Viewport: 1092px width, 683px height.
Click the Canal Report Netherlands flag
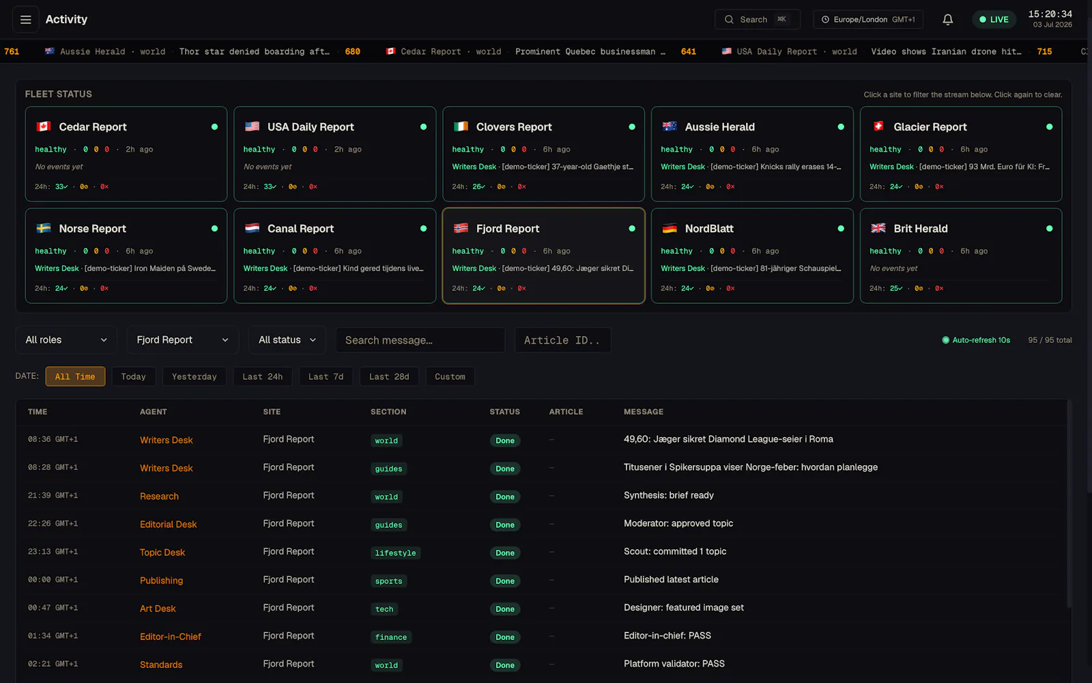pos(252,228)
